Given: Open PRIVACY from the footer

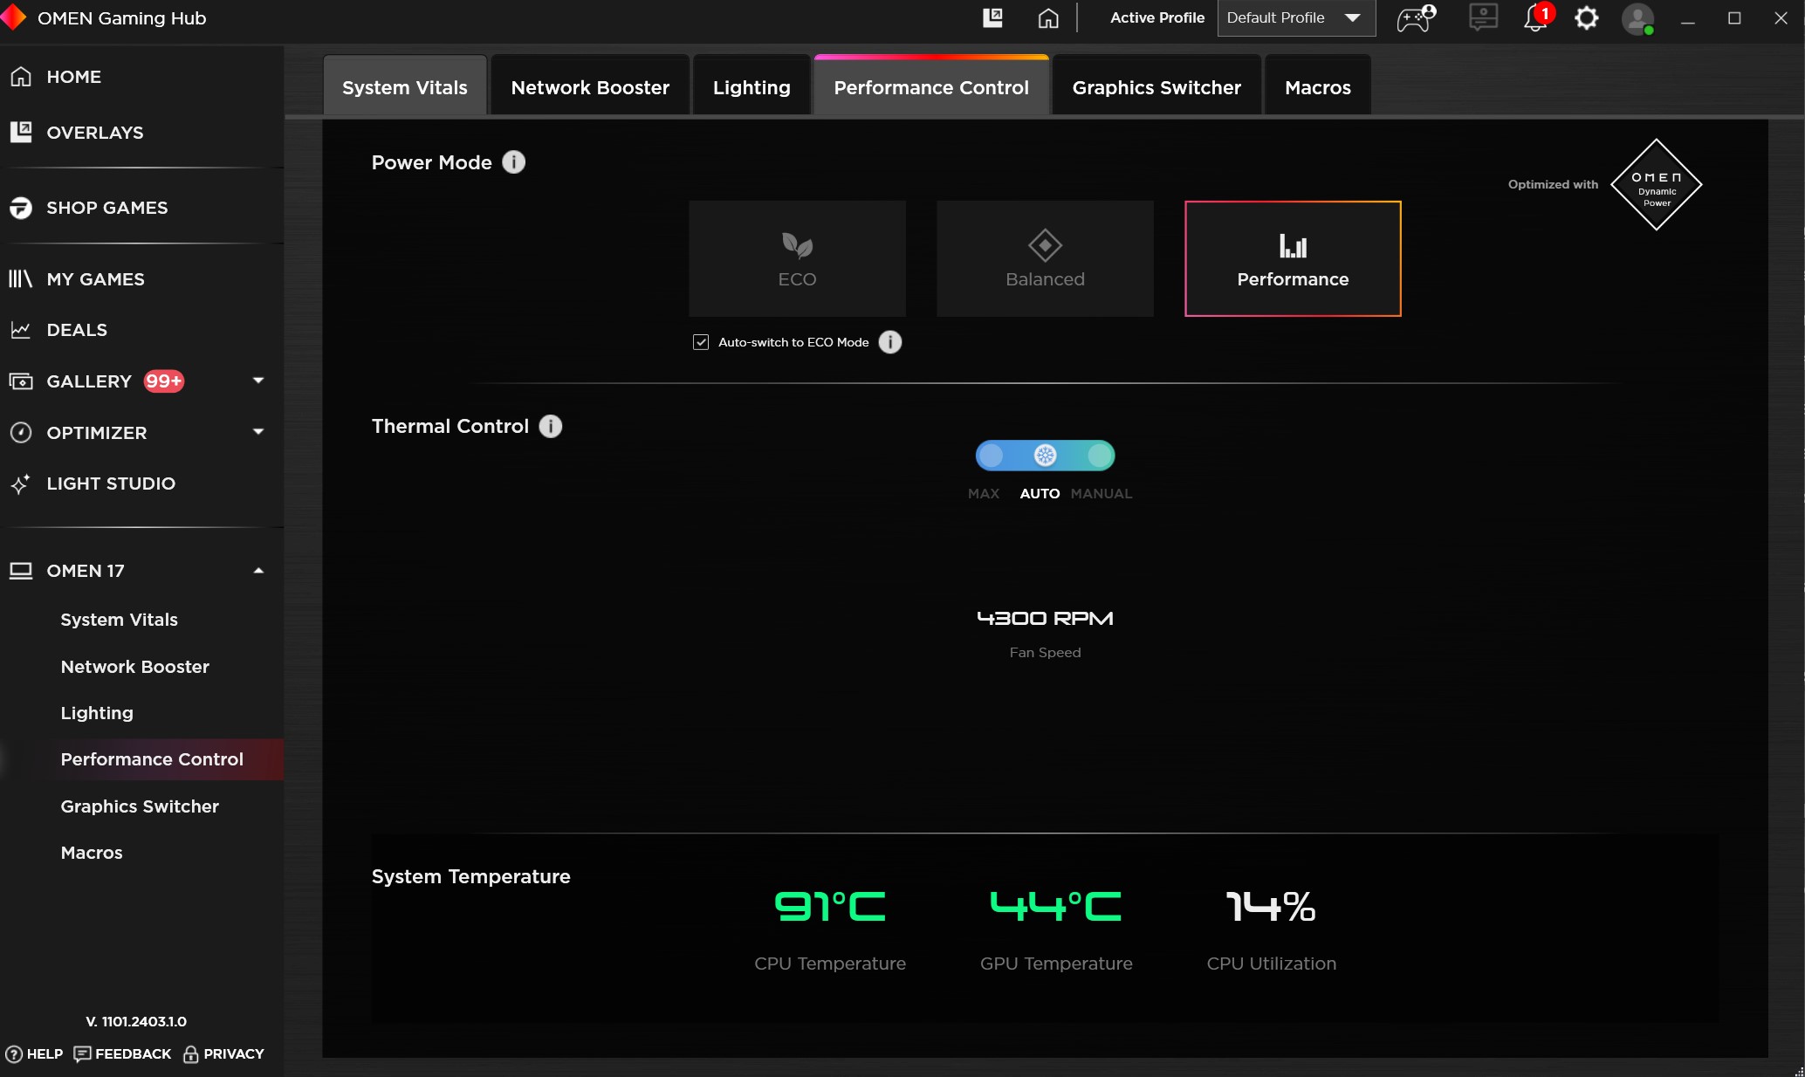Looking at the screenshot, I should 223,1053.
